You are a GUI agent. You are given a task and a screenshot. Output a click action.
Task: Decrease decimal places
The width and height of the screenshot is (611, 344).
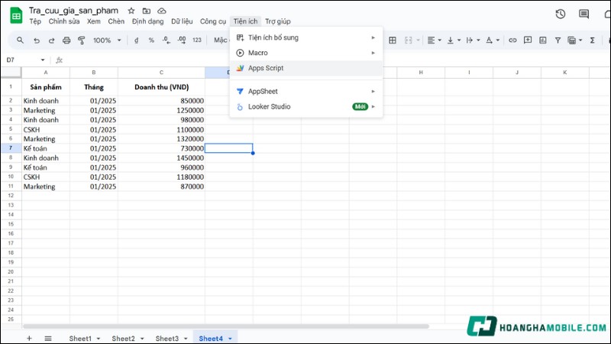[166, 41]
